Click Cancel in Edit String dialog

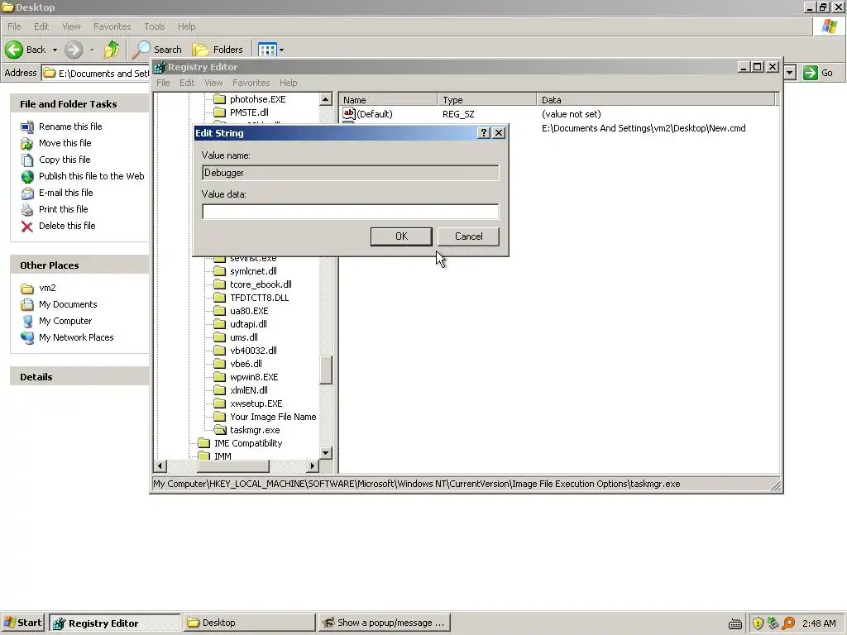click(468, 236)
